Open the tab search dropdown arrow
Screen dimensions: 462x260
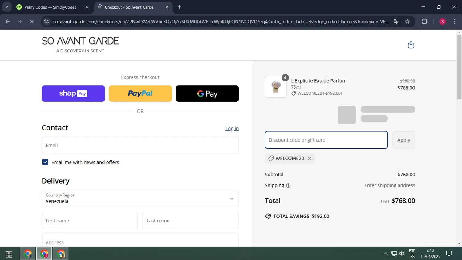point(7,7)
